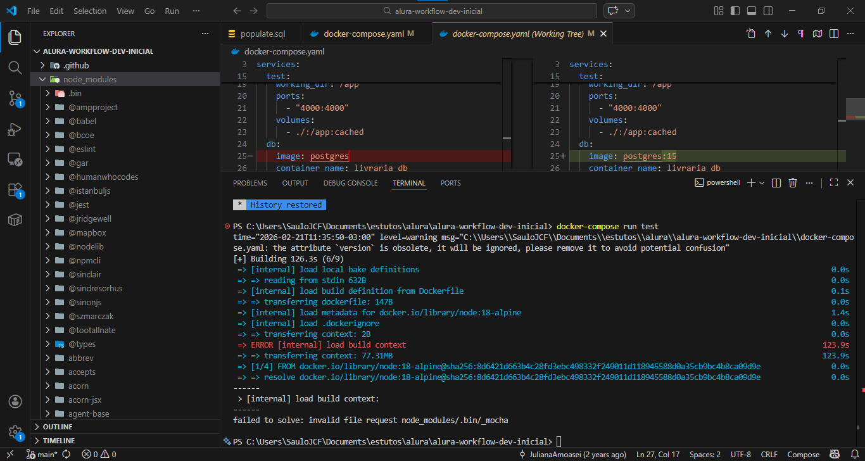Screen dimensions: 865x461
Task: Maximize the terminal panel size
Action: (x=833, y=183)
